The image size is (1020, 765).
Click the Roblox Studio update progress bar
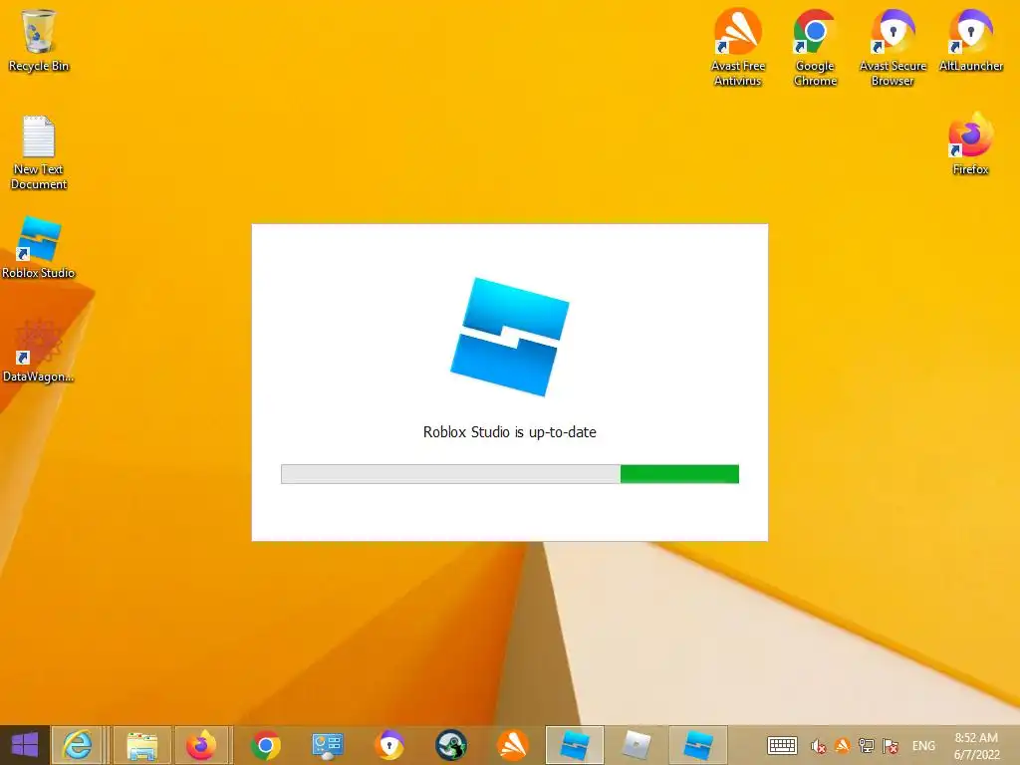tap(510, 474)
